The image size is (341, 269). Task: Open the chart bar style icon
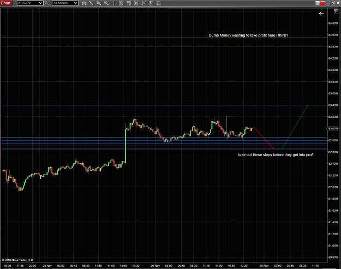83,3
